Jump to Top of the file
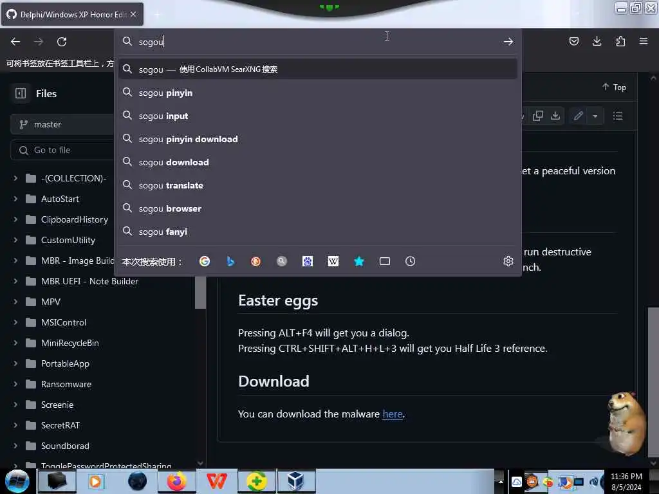This screenshot has width=659, height=494. tap(614, 87)
